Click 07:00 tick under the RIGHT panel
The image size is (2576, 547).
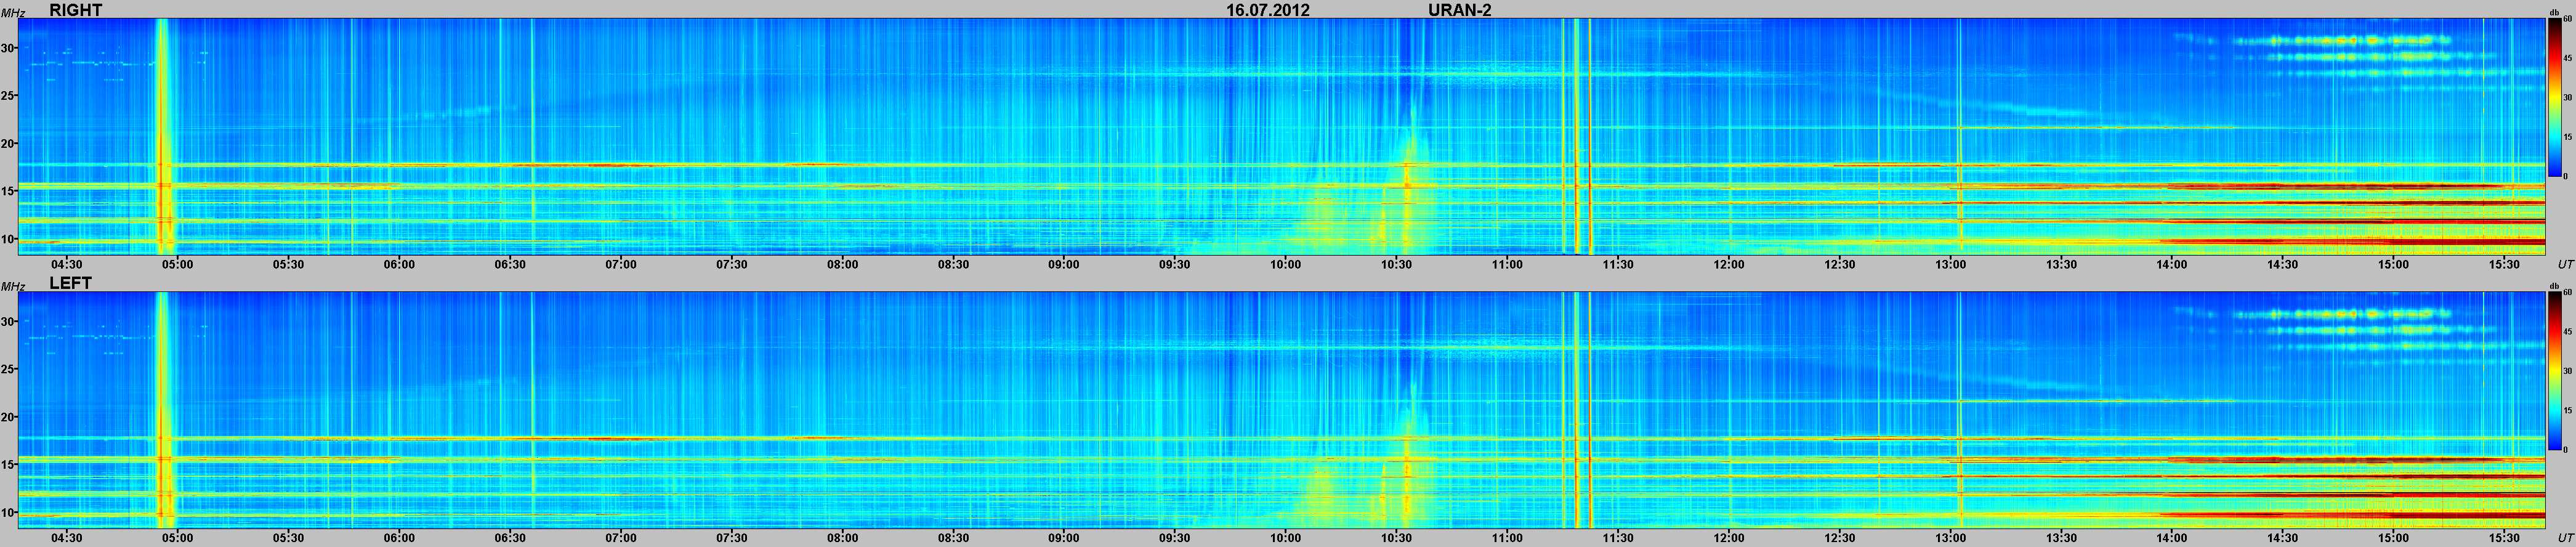click(621, 264)
